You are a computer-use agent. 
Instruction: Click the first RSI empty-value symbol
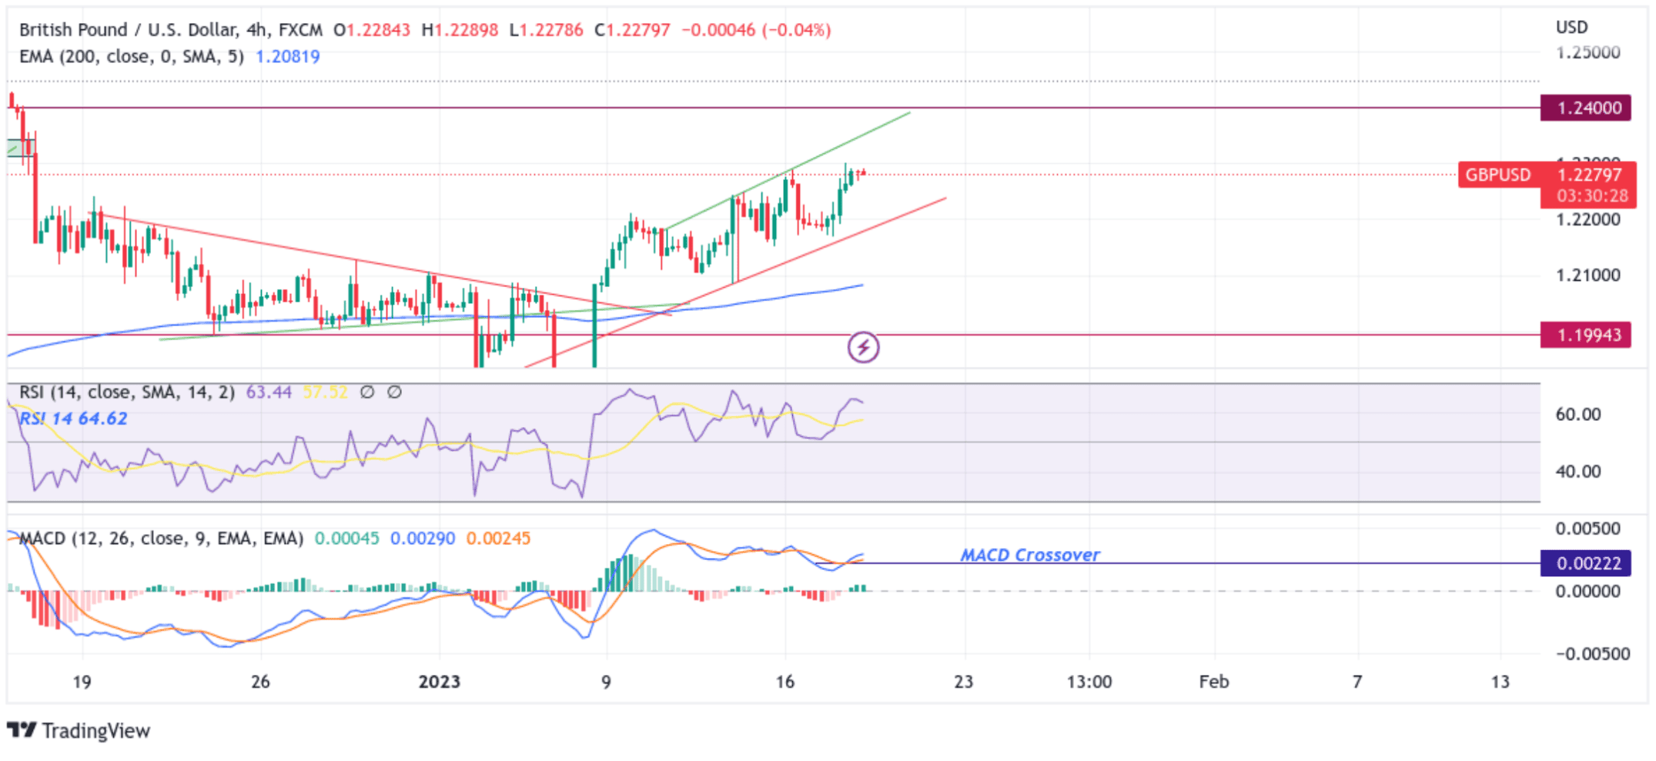(x=367, y=392)
